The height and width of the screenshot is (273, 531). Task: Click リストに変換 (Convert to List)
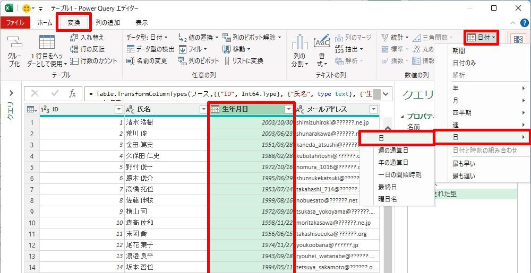point(227,61)
